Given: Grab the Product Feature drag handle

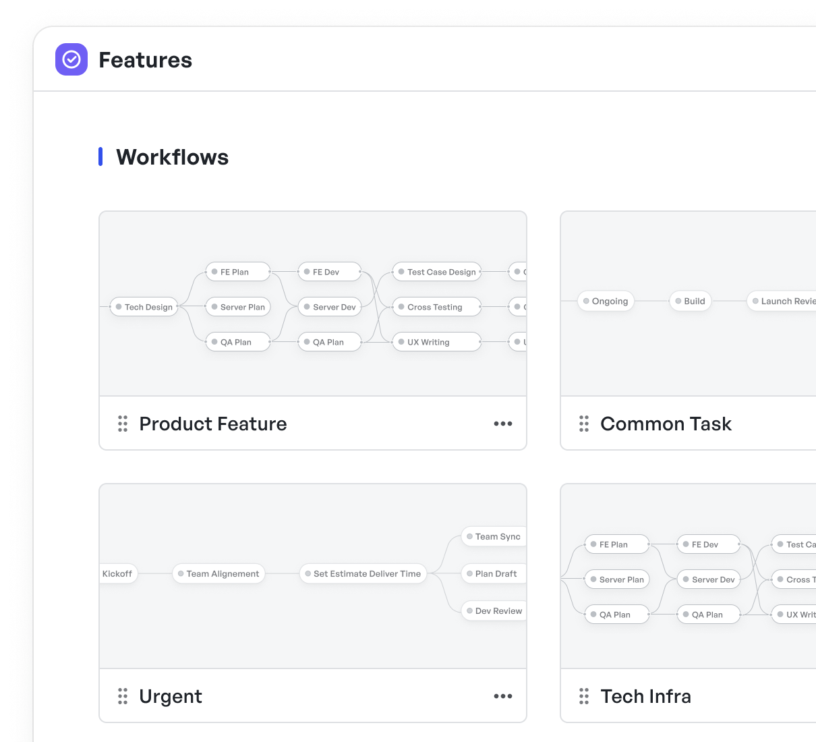Looking at the screenshot, I should 123,424.
